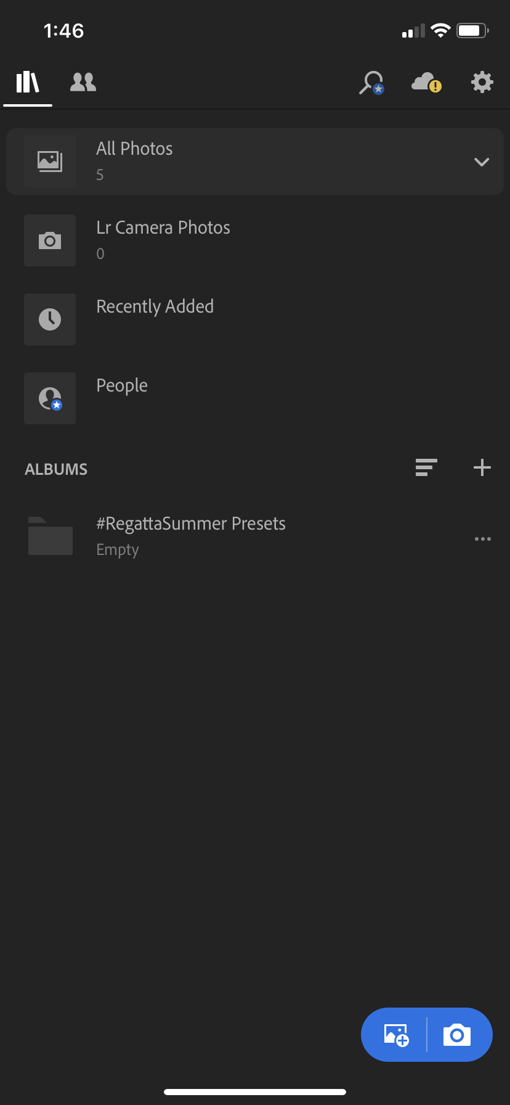
Task: Tap the add photos import button
Action: tap(396, 1035)
